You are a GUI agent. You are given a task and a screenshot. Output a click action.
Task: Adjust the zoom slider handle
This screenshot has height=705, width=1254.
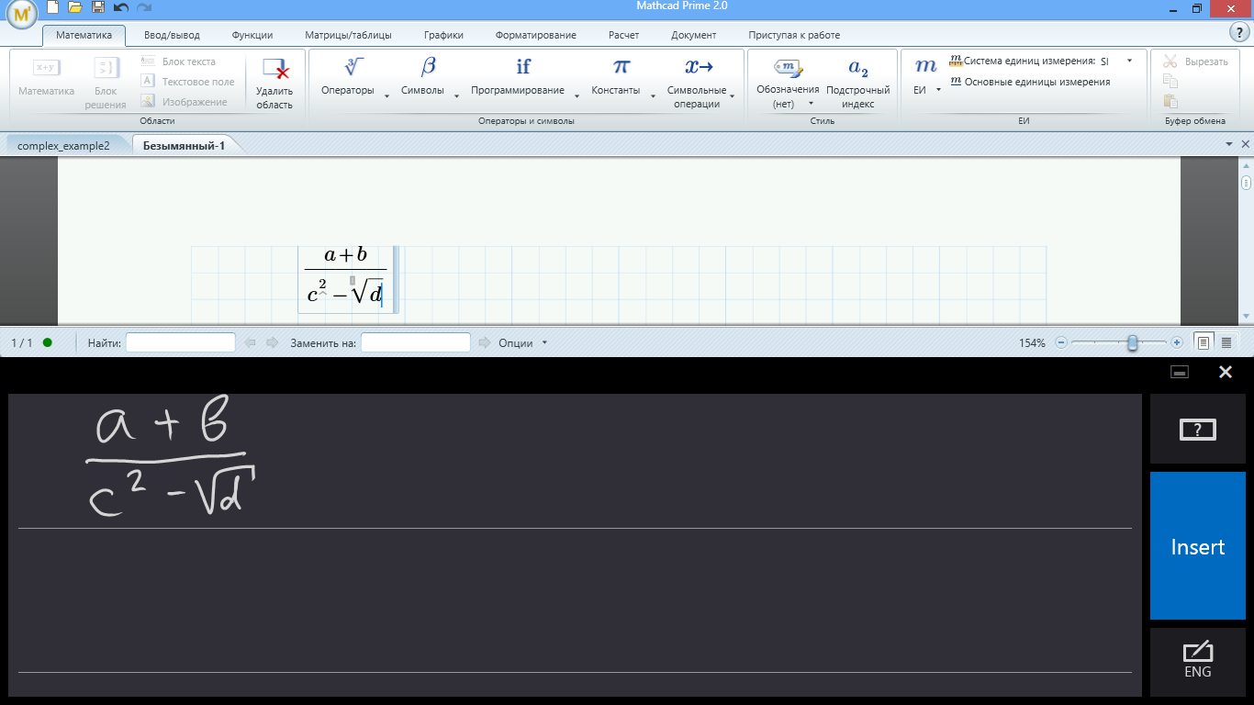tap(1133, 342)
